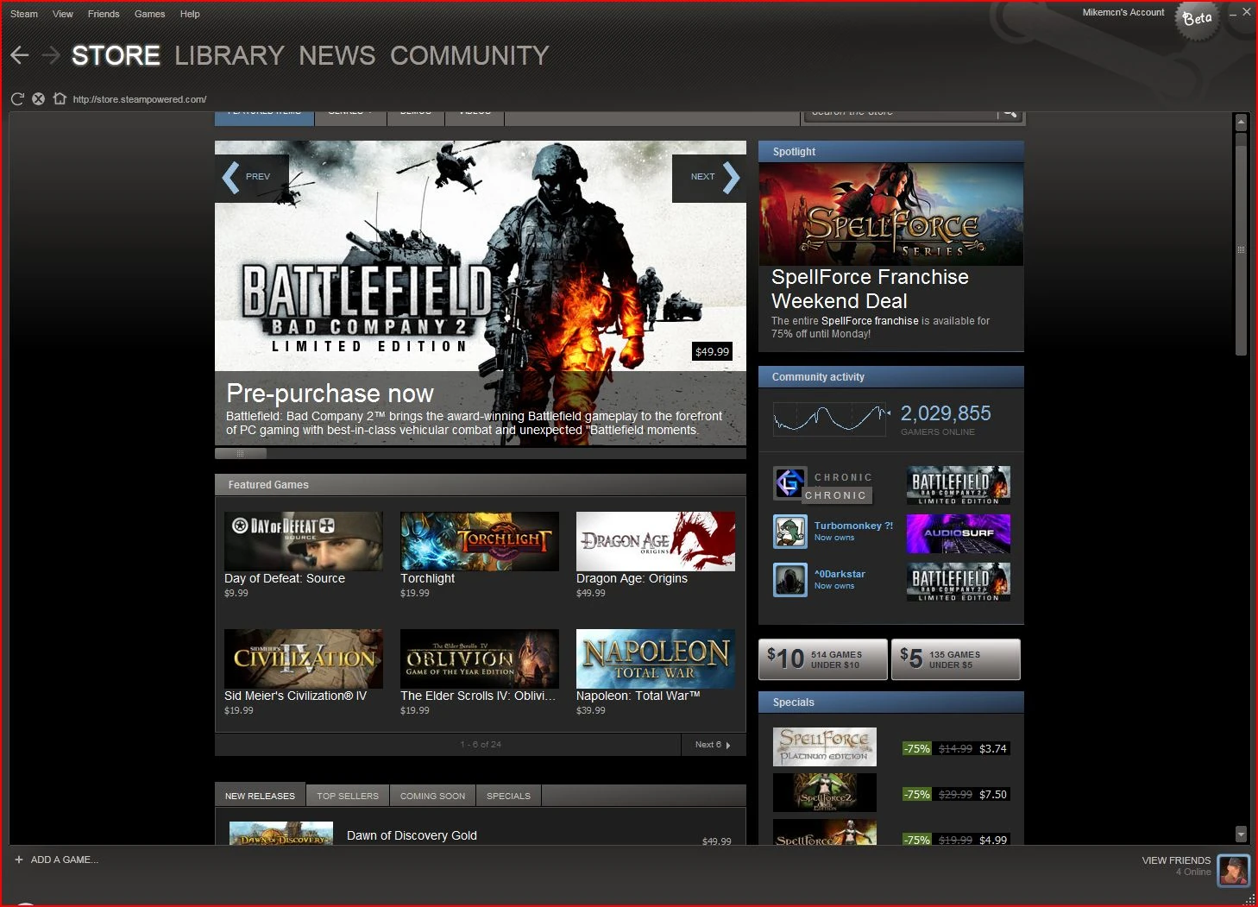Open the "Turbomonkey ?!" profile name
Image resolution: width=1258 pixels, height=907 pixels.
coord(853,526)
